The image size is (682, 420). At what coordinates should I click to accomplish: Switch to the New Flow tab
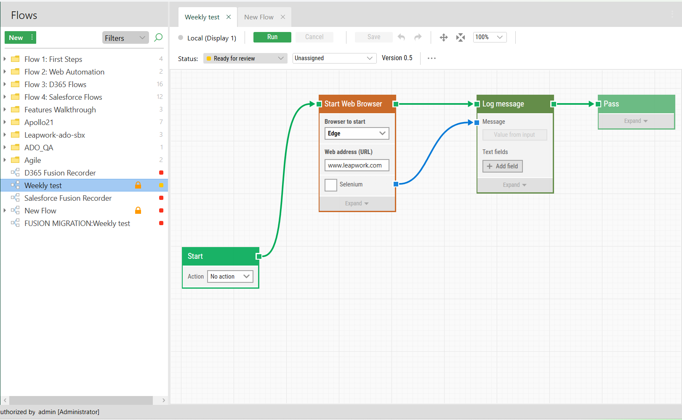point(259,17)
